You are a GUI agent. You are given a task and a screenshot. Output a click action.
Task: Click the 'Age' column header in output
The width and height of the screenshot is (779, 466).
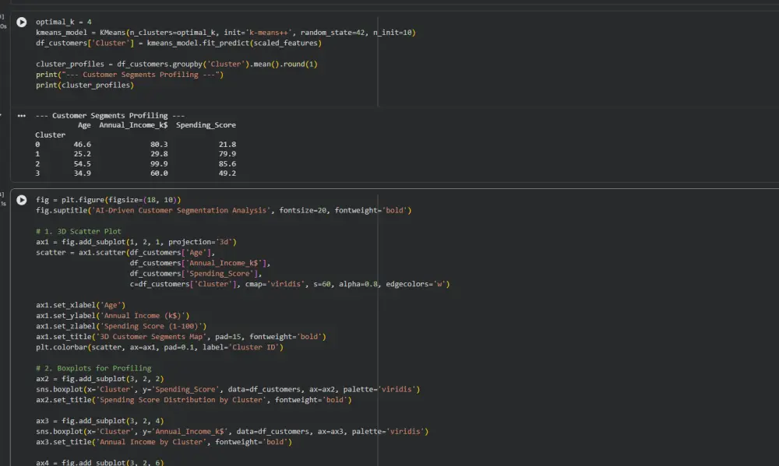point(84,125)
